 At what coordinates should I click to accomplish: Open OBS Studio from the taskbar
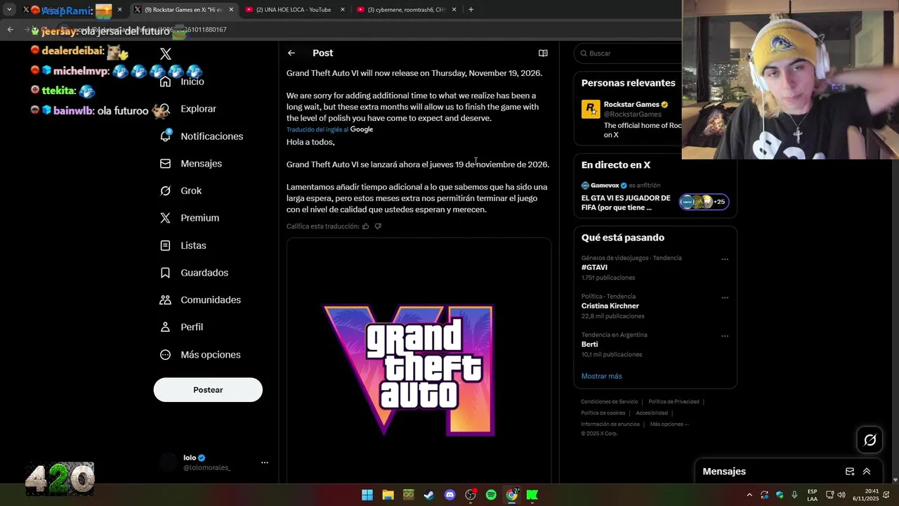[471, 495]
